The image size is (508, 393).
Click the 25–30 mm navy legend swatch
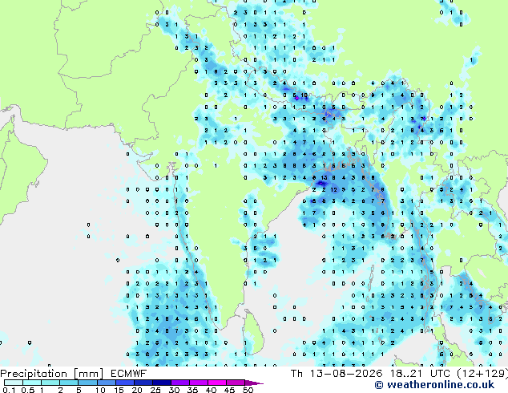[x=161, y=383]
